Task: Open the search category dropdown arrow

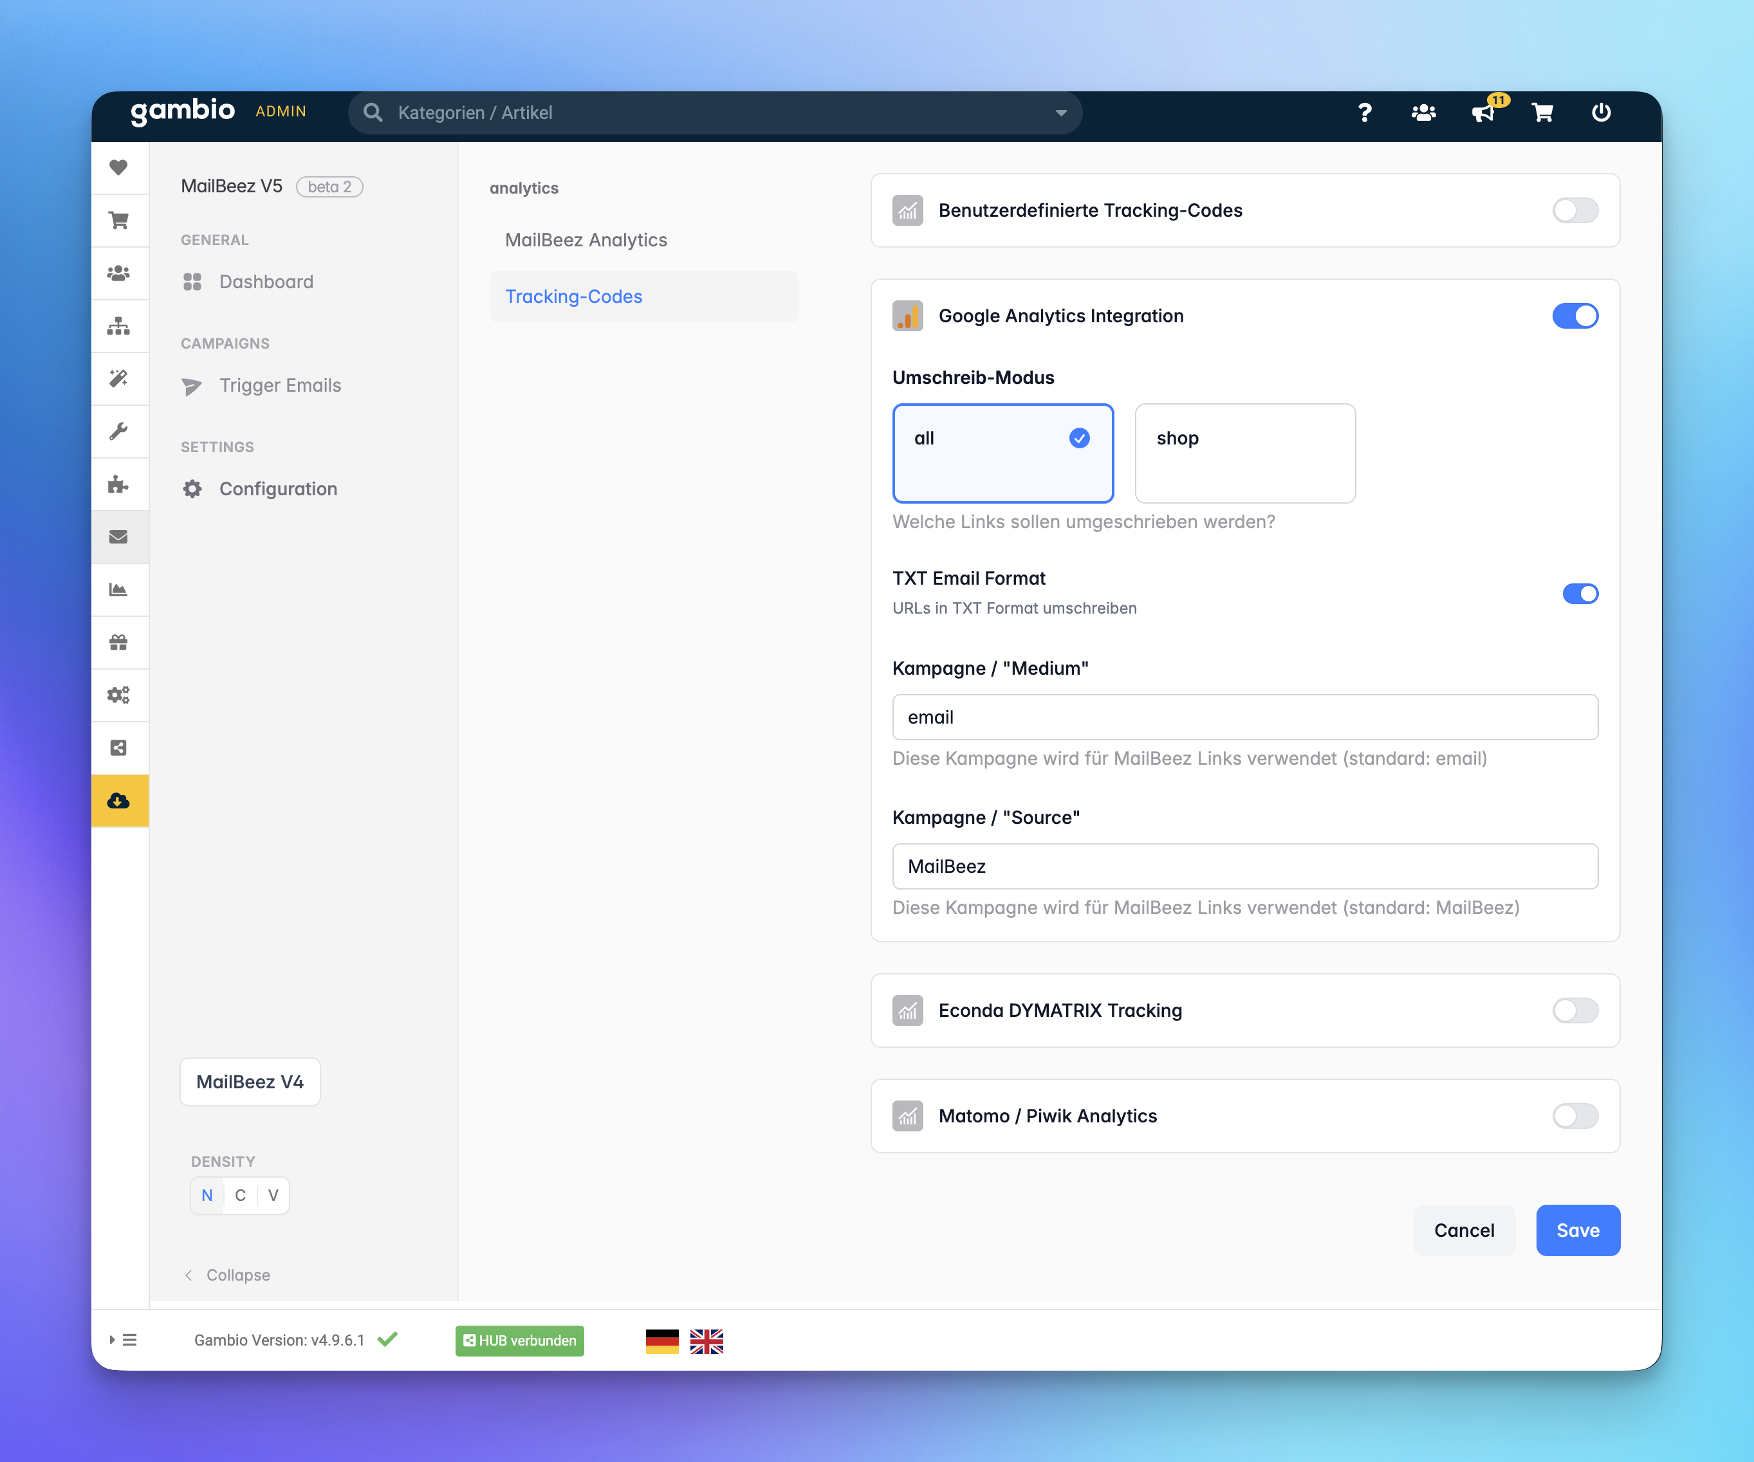Action: click(x=1061, y=113)
